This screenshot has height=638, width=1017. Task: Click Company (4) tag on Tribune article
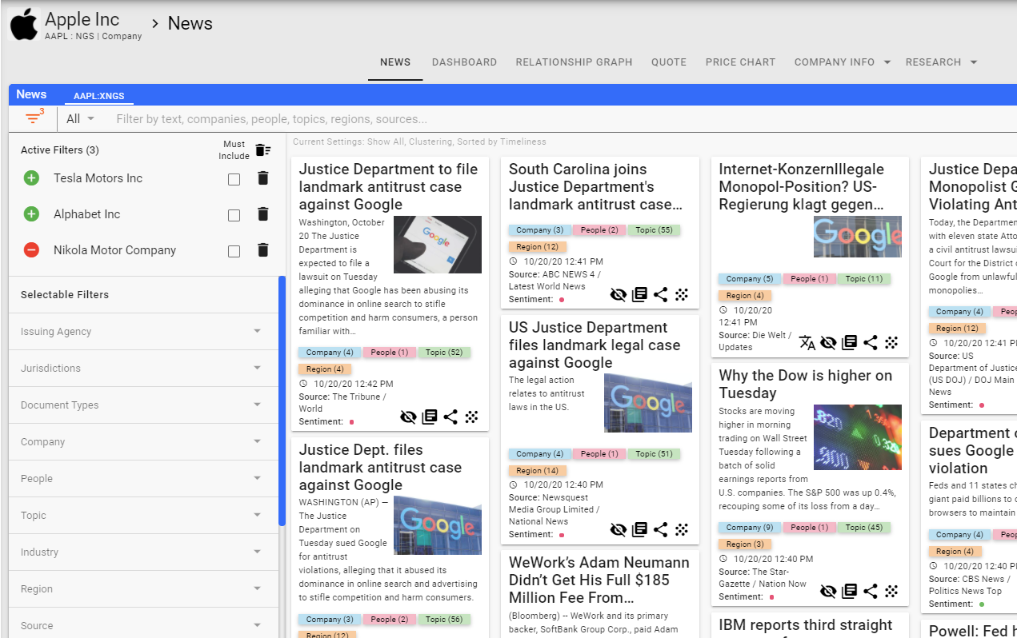click(329, 352)
